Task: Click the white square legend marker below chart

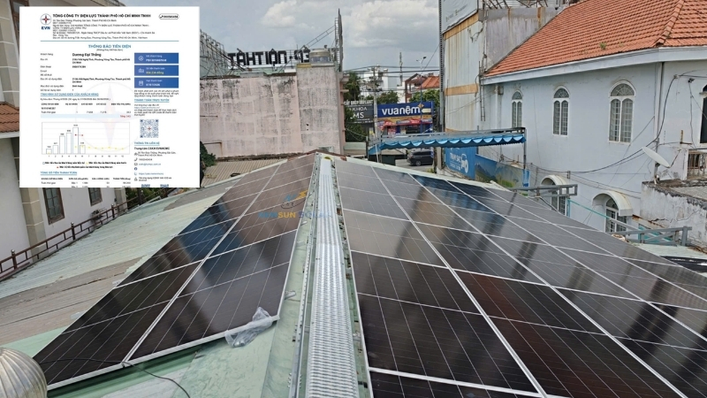Action: 43,163
